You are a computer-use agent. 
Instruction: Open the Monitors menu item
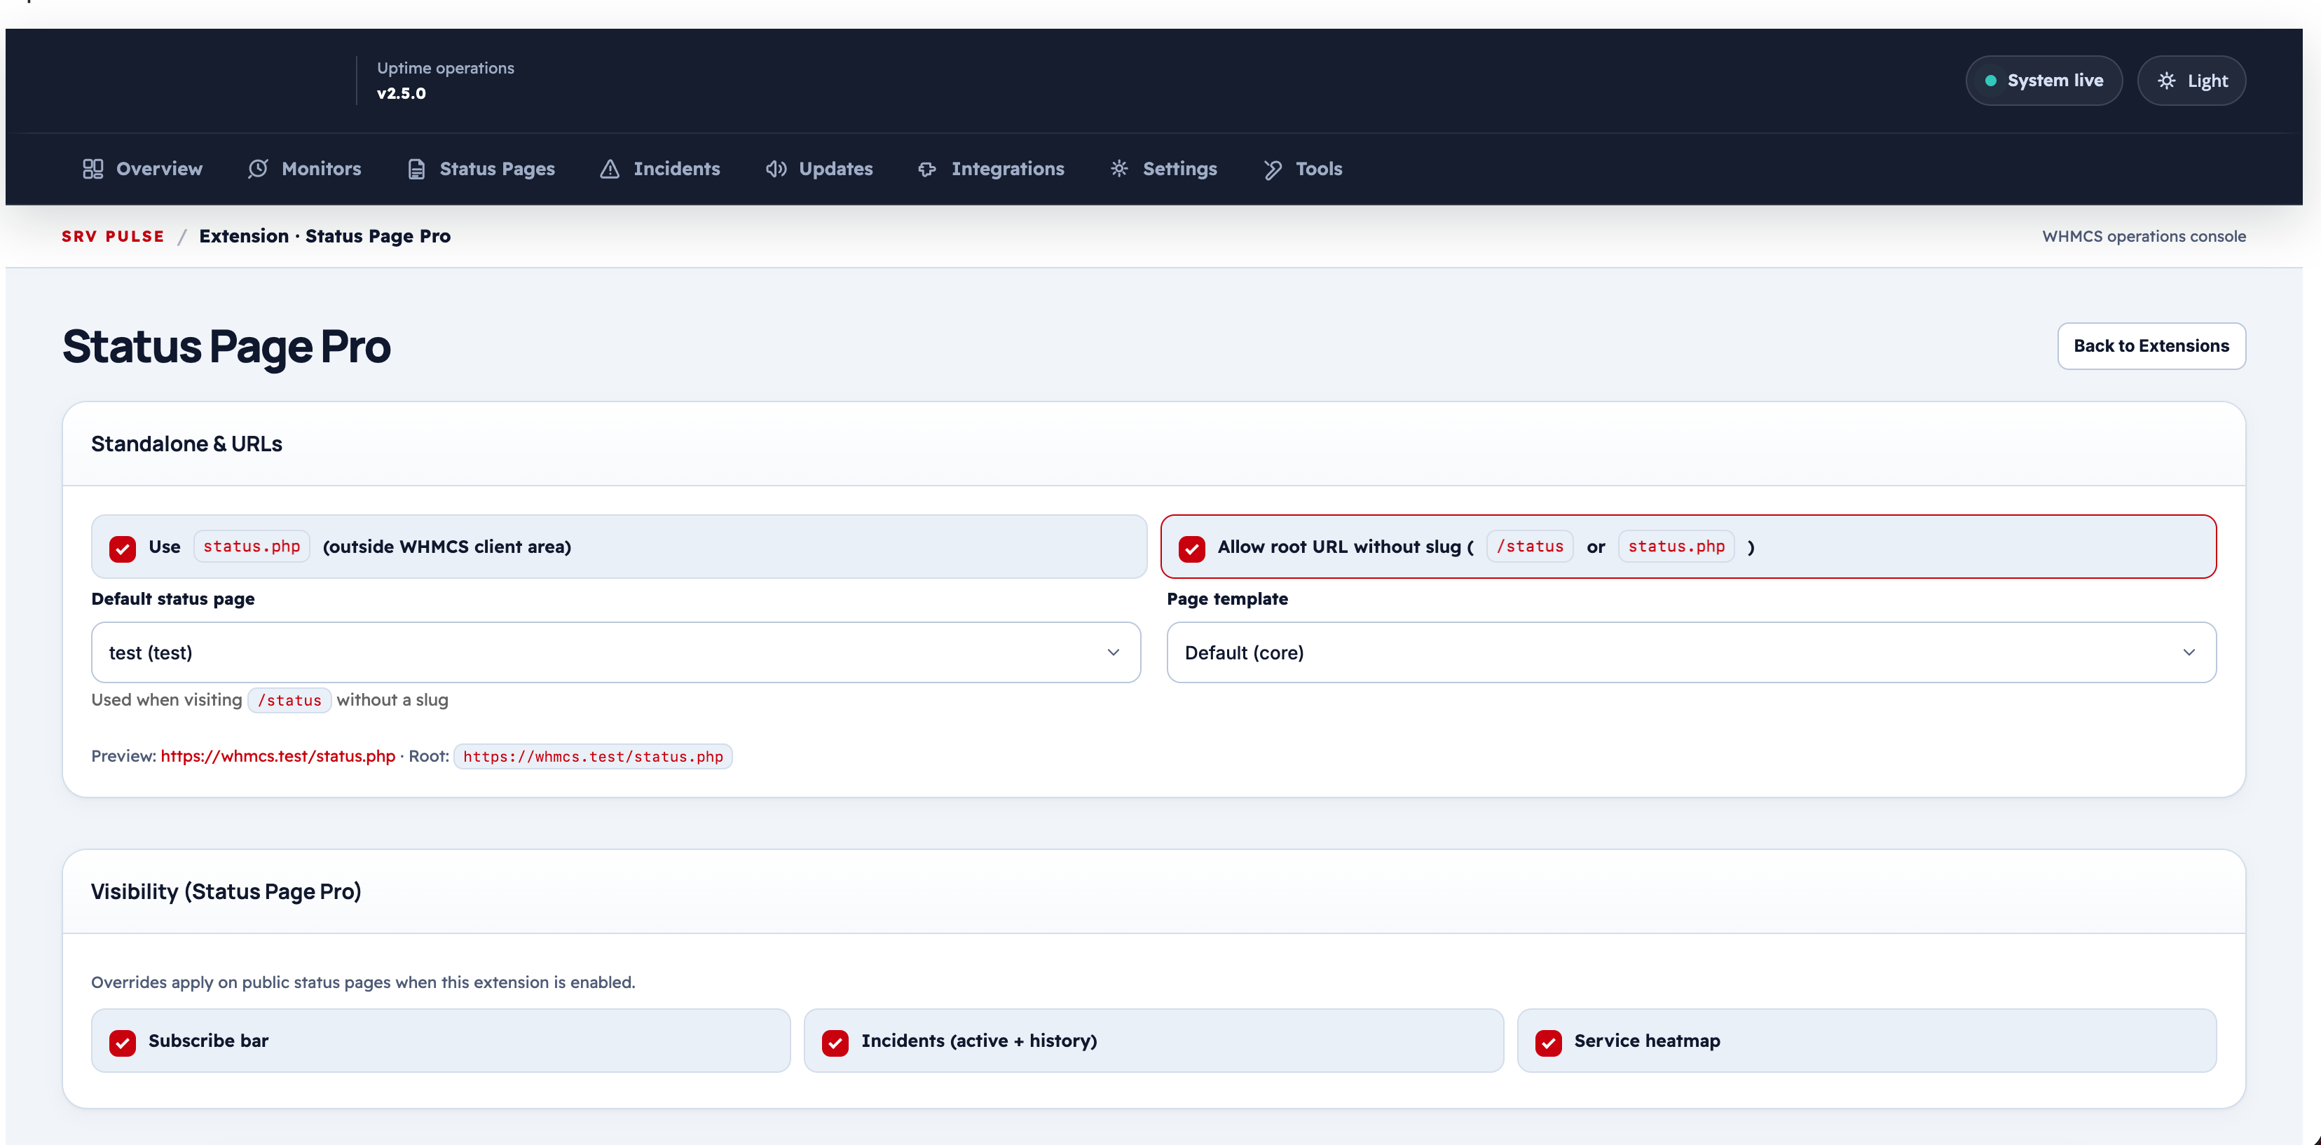click(305, 168)
